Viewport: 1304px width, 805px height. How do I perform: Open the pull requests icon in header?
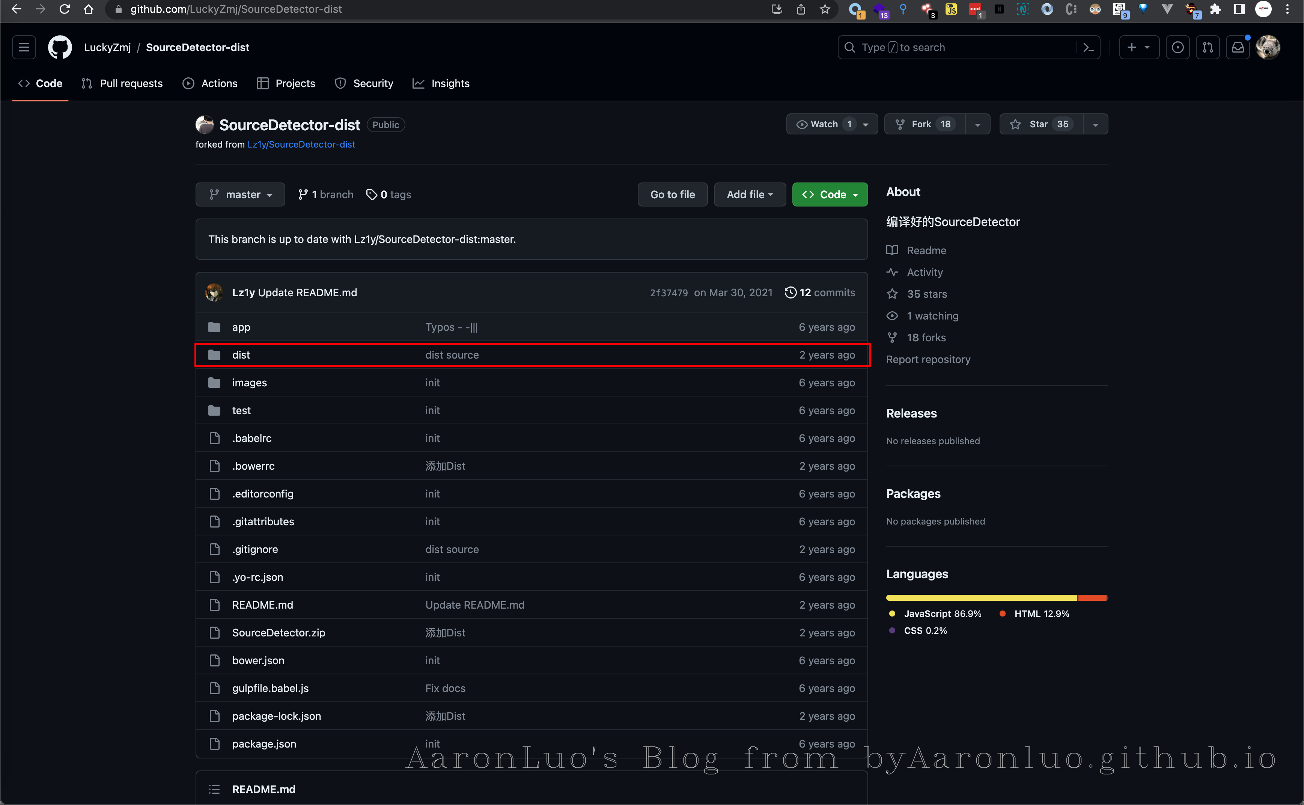point(1208,47)
